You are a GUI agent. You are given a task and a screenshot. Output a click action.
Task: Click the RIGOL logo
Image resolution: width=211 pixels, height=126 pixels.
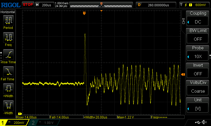coord(11,5)
